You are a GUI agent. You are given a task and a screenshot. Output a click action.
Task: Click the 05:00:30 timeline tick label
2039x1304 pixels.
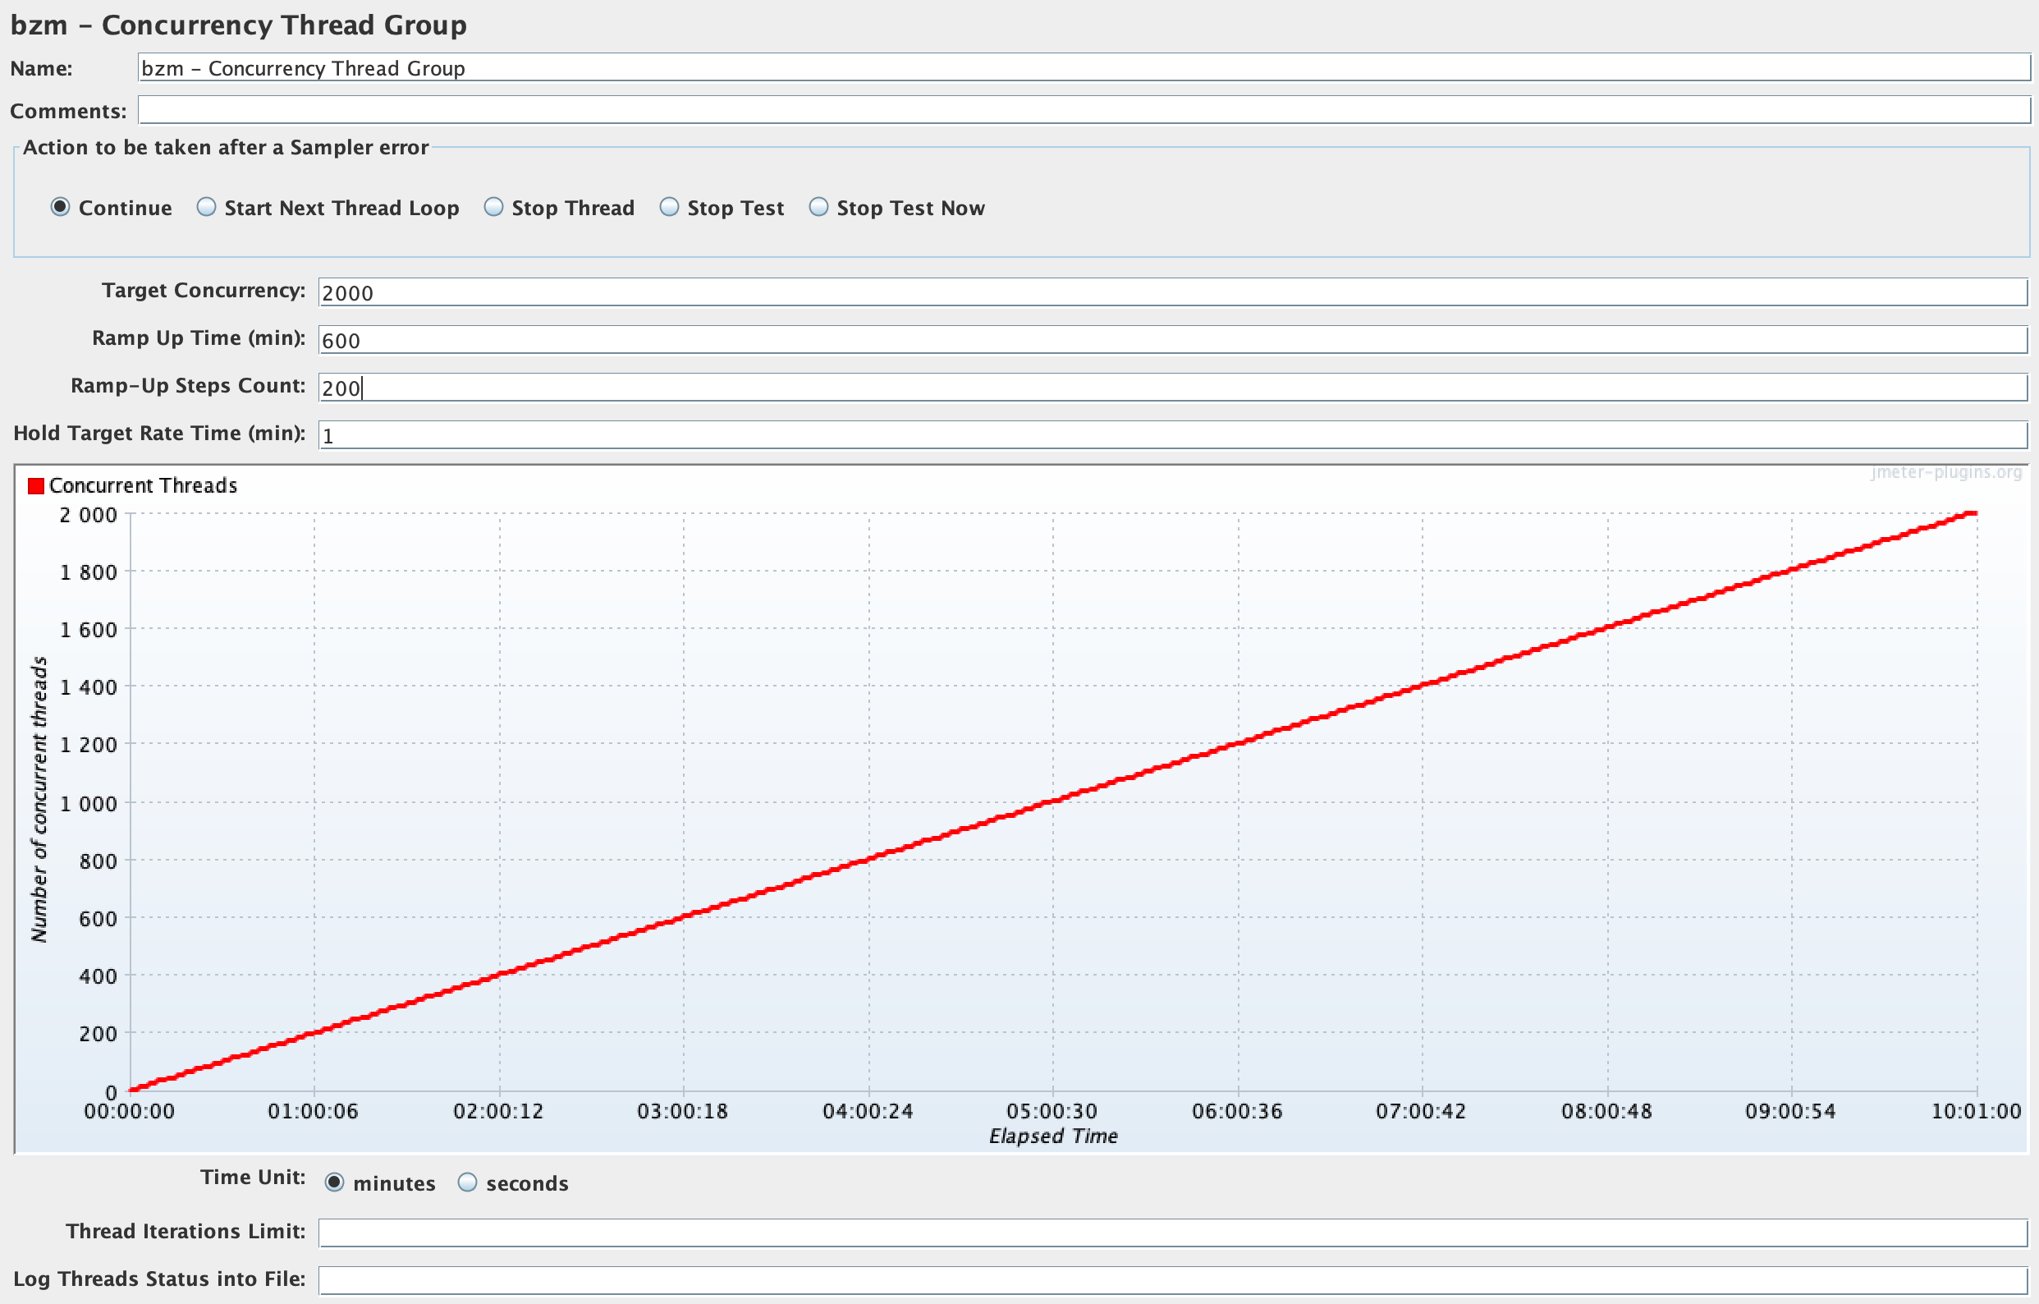tap(1051, 1111)
